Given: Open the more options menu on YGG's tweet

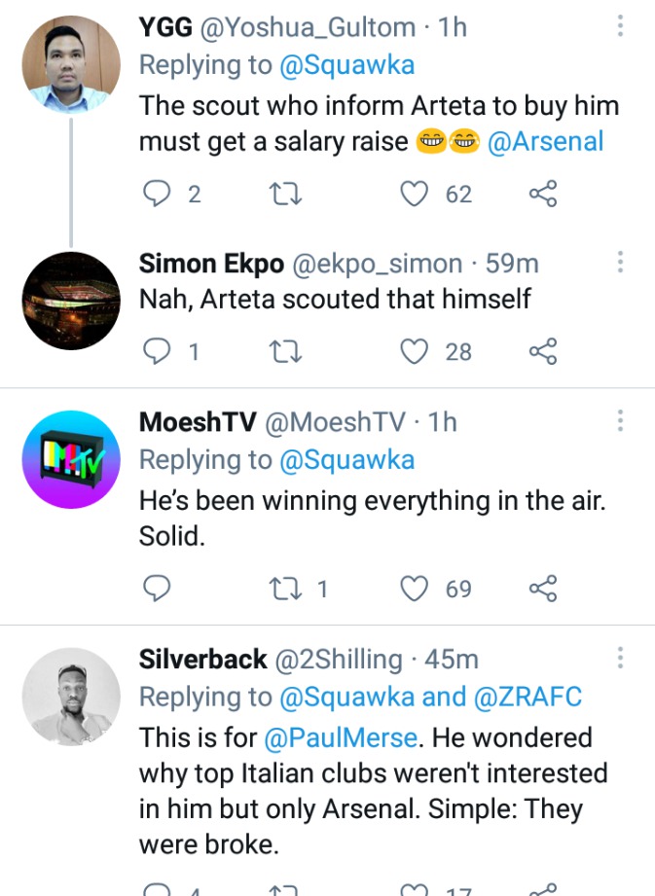Looking at the screenshot, I should (x=620, y=26).
